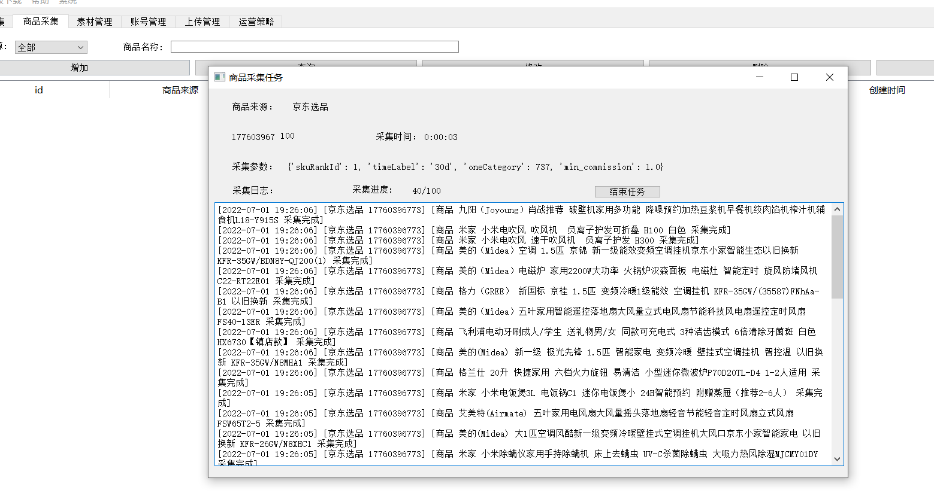934x499 pixels.
Task: Click the 采集参数 skuRankId text
Action: click(x=475, y=167)
